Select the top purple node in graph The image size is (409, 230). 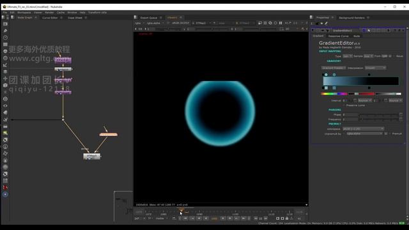tap(63, 60)
